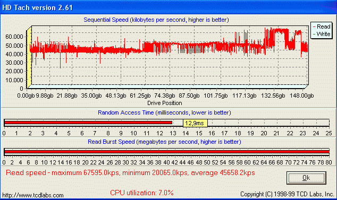
Task: Click the Write legend entry
Action: coord(322,34)
